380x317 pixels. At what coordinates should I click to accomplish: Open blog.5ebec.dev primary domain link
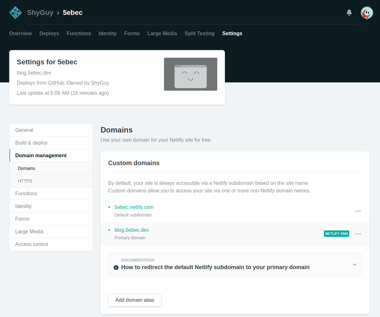coord(132,230)
